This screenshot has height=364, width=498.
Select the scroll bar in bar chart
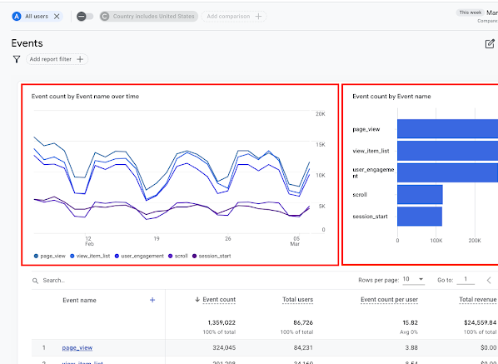[420, 194]
